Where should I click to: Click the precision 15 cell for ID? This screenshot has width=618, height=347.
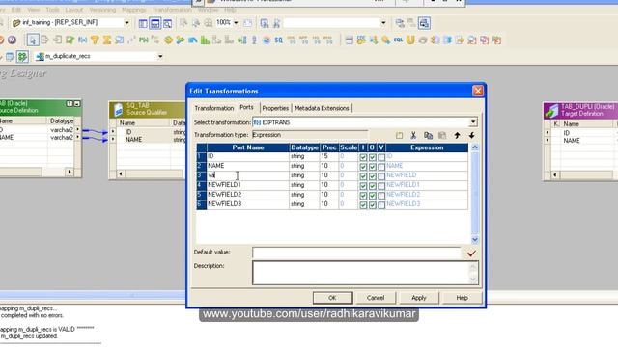click(328, 156)
